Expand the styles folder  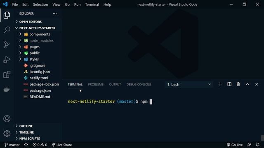38,59
